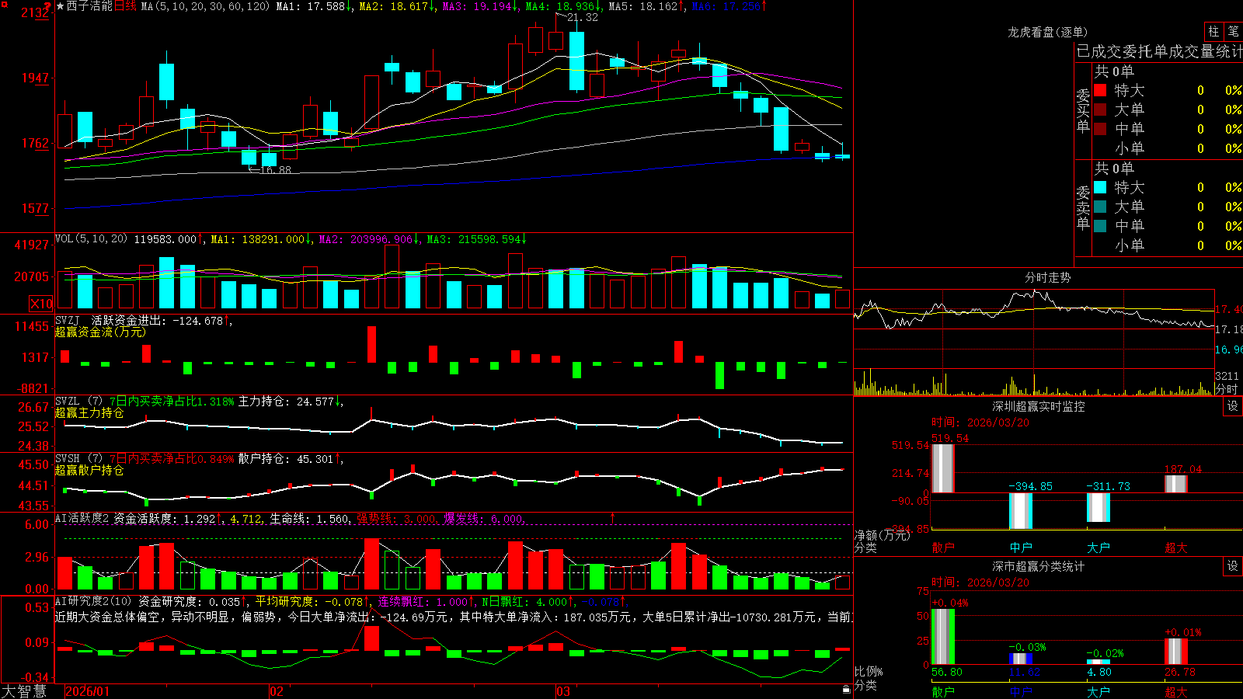Open MA(5,10,20,30,60,120) indicator parameters

point(205,6)
